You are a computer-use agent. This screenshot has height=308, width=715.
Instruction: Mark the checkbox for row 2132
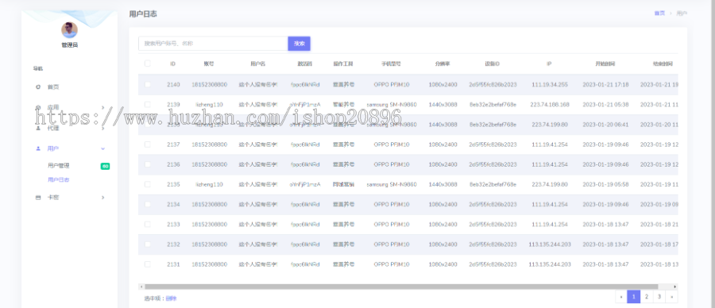(x=147, y=244)
